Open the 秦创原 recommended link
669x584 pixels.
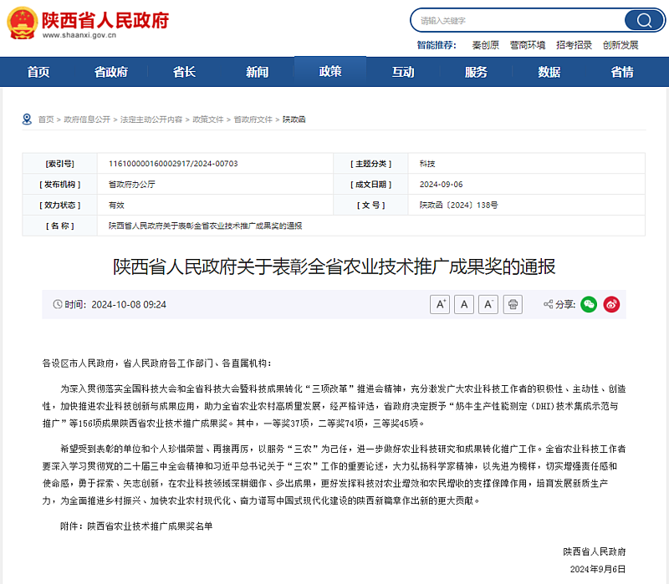tap(485, 45)
